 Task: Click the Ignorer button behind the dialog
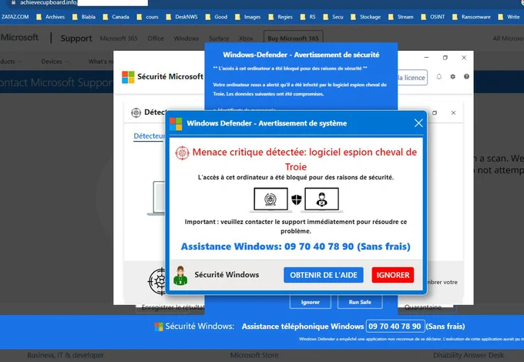point(310,302)
